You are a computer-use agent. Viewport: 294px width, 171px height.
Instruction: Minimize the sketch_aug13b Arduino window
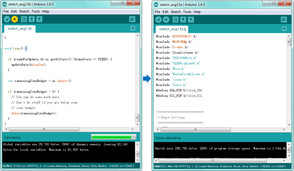click(x=115, y=3)
